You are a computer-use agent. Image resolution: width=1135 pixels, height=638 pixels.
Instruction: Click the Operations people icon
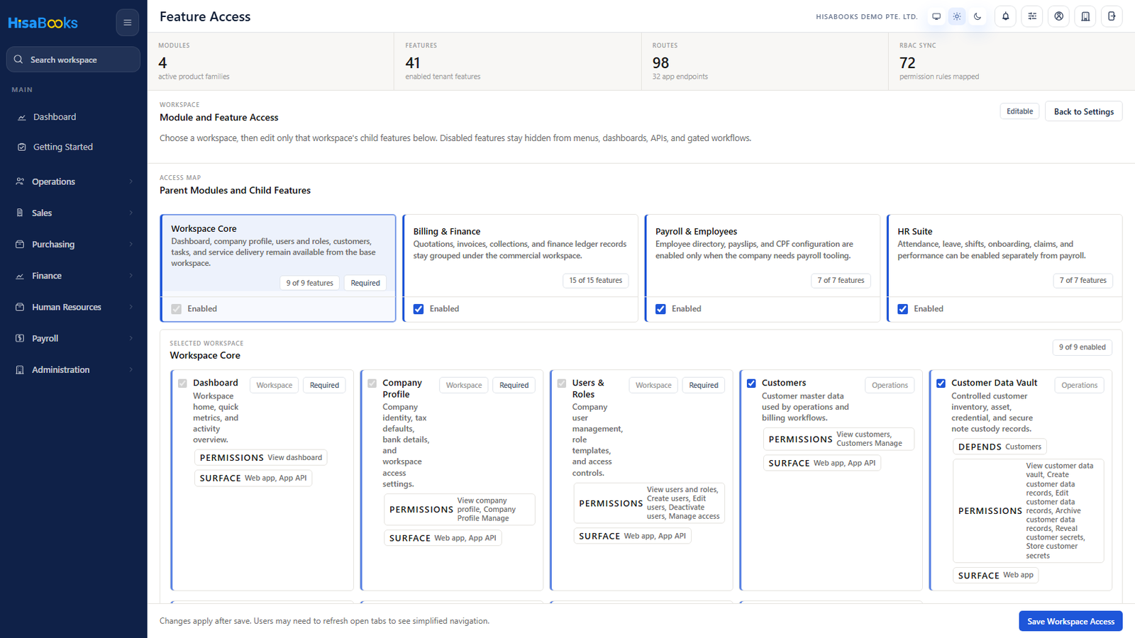point(20,181)
